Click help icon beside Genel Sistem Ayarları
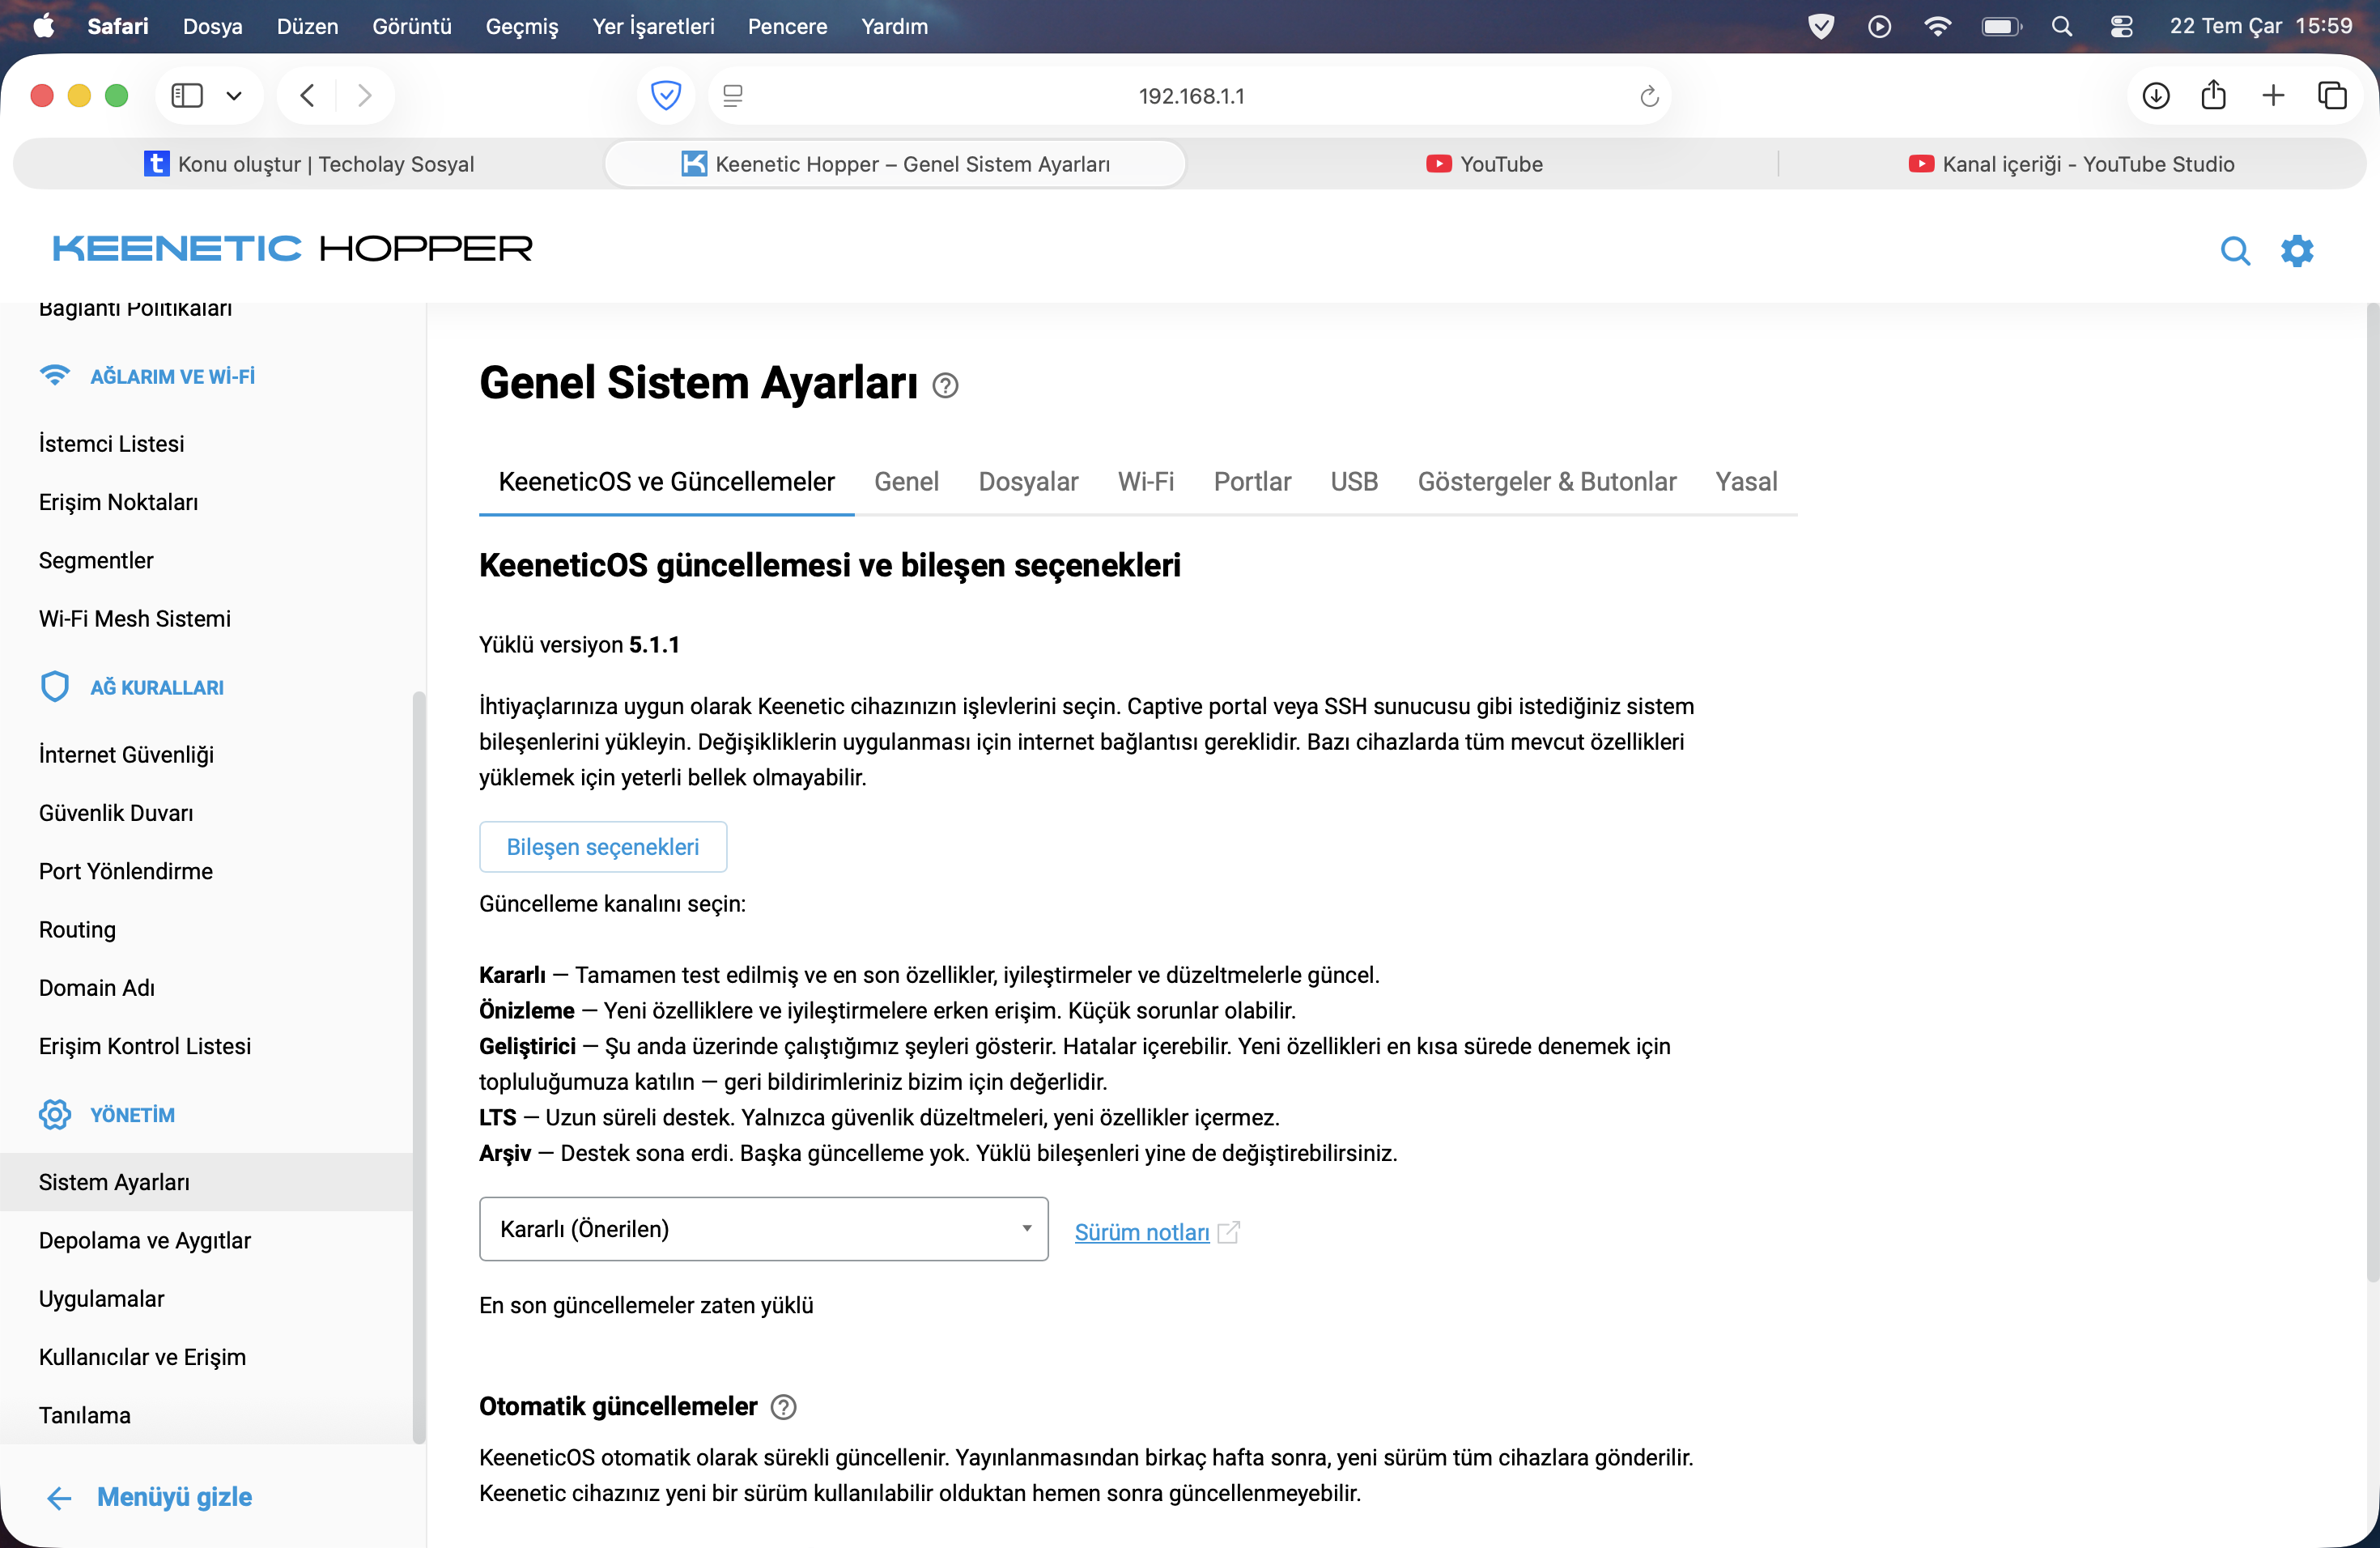 [x=945, y=385]
